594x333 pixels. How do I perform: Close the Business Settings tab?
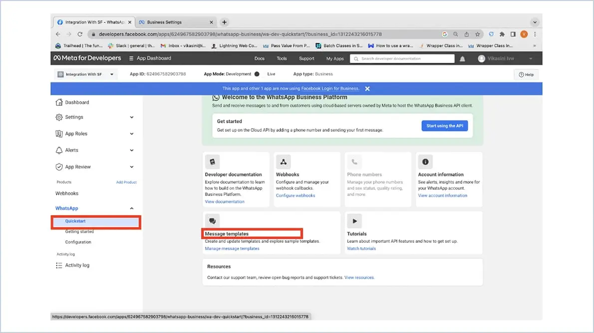211,22
